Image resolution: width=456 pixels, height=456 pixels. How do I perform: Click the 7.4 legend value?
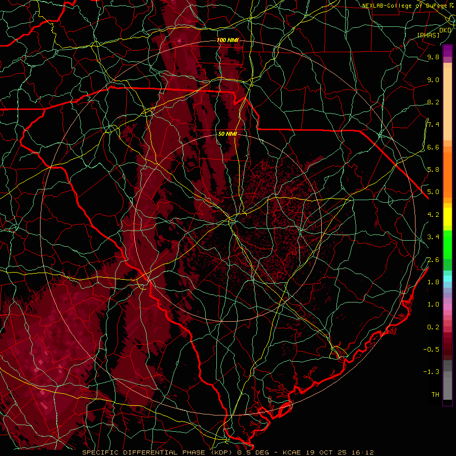pos(433,125)
